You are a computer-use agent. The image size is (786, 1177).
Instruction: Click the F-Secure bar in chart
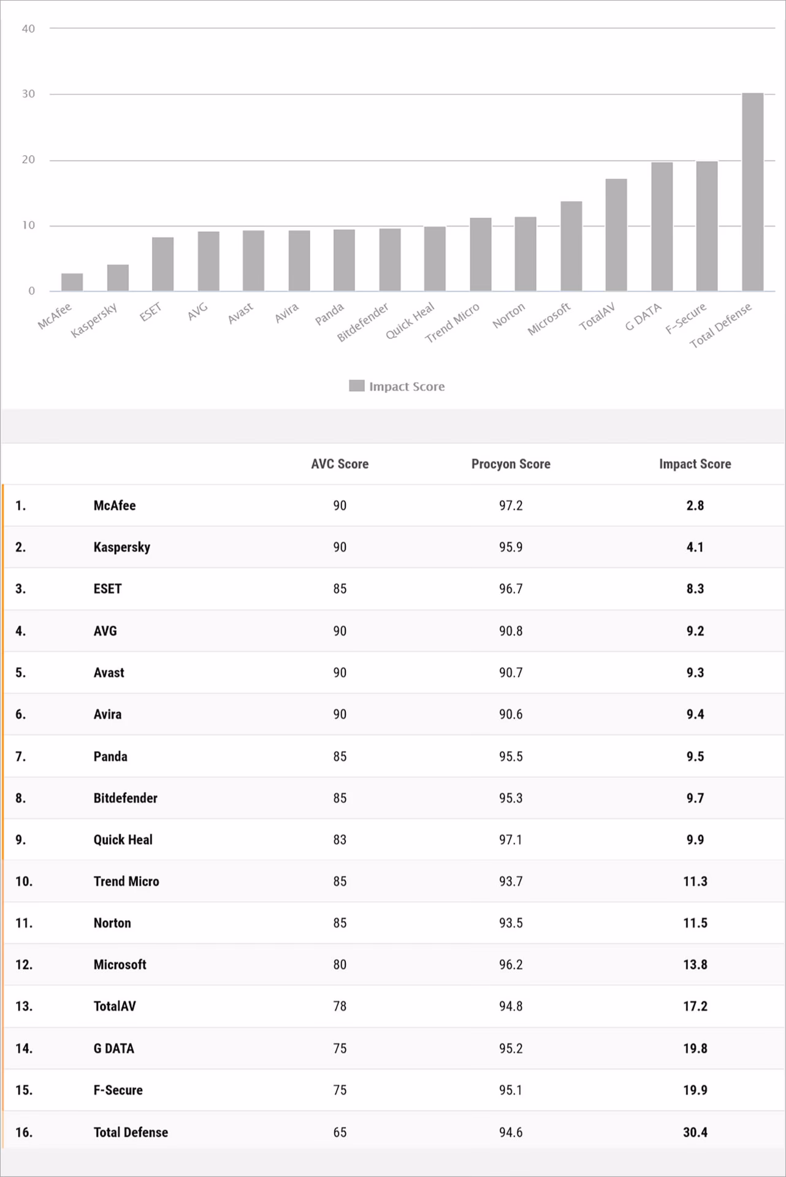click(707, 226)
